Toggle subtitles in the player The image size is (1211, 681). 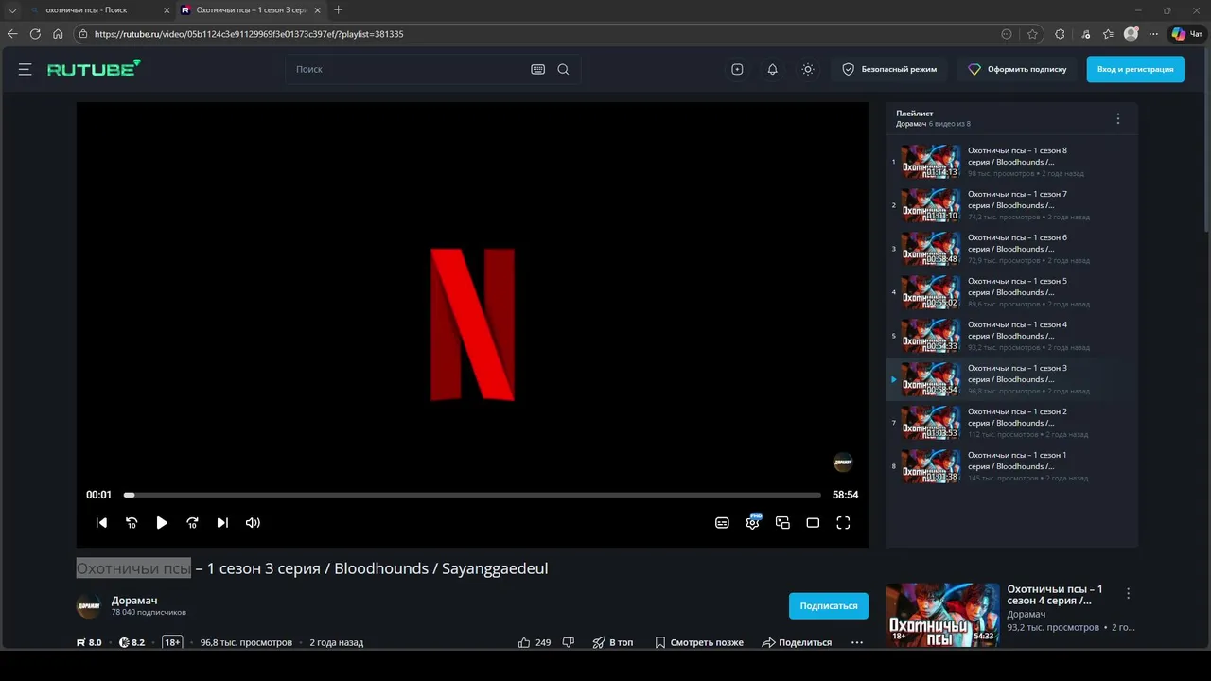722,522
